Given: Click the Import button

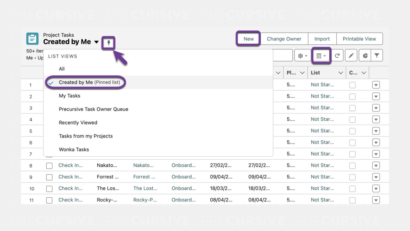Looking at the screenshot, I should (322, 39).
